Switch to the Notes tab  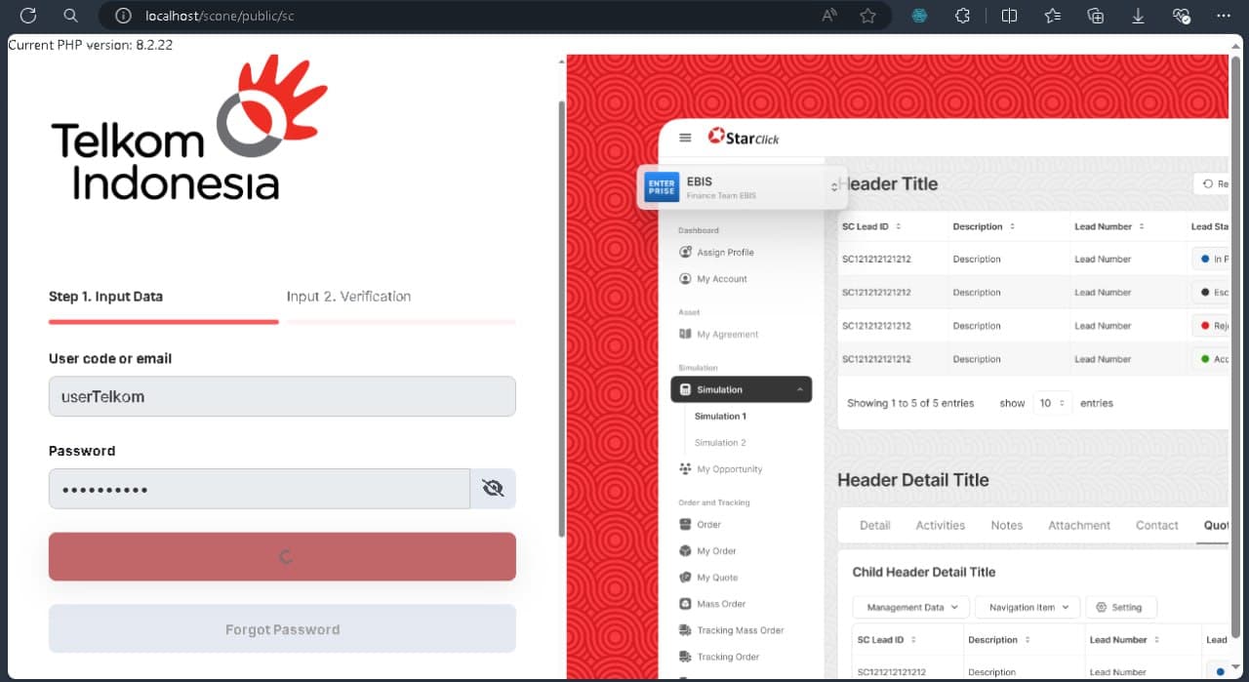(x=1007, y=525)
